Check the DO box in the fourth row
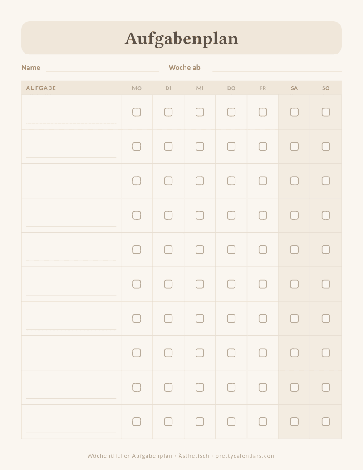The image size is (363, 470). coord(231,215)
